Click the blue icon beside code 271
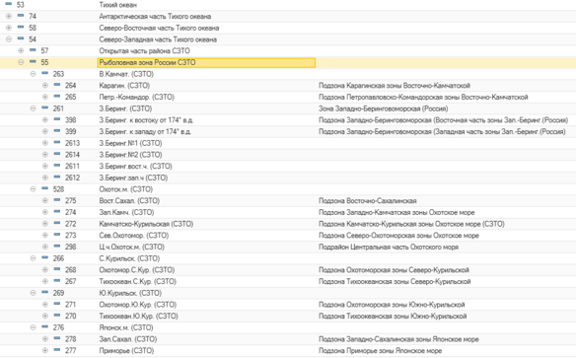Screen dimensions: 576x358 pyautogui.click(x=57, y=304)
